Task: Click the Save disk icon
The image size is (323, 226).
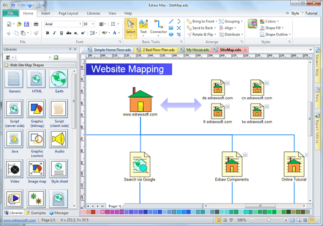Action: [26, 24]
